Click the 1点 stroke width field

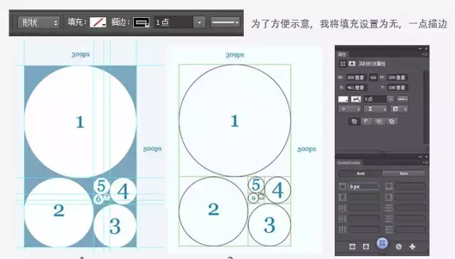point(173,22)
